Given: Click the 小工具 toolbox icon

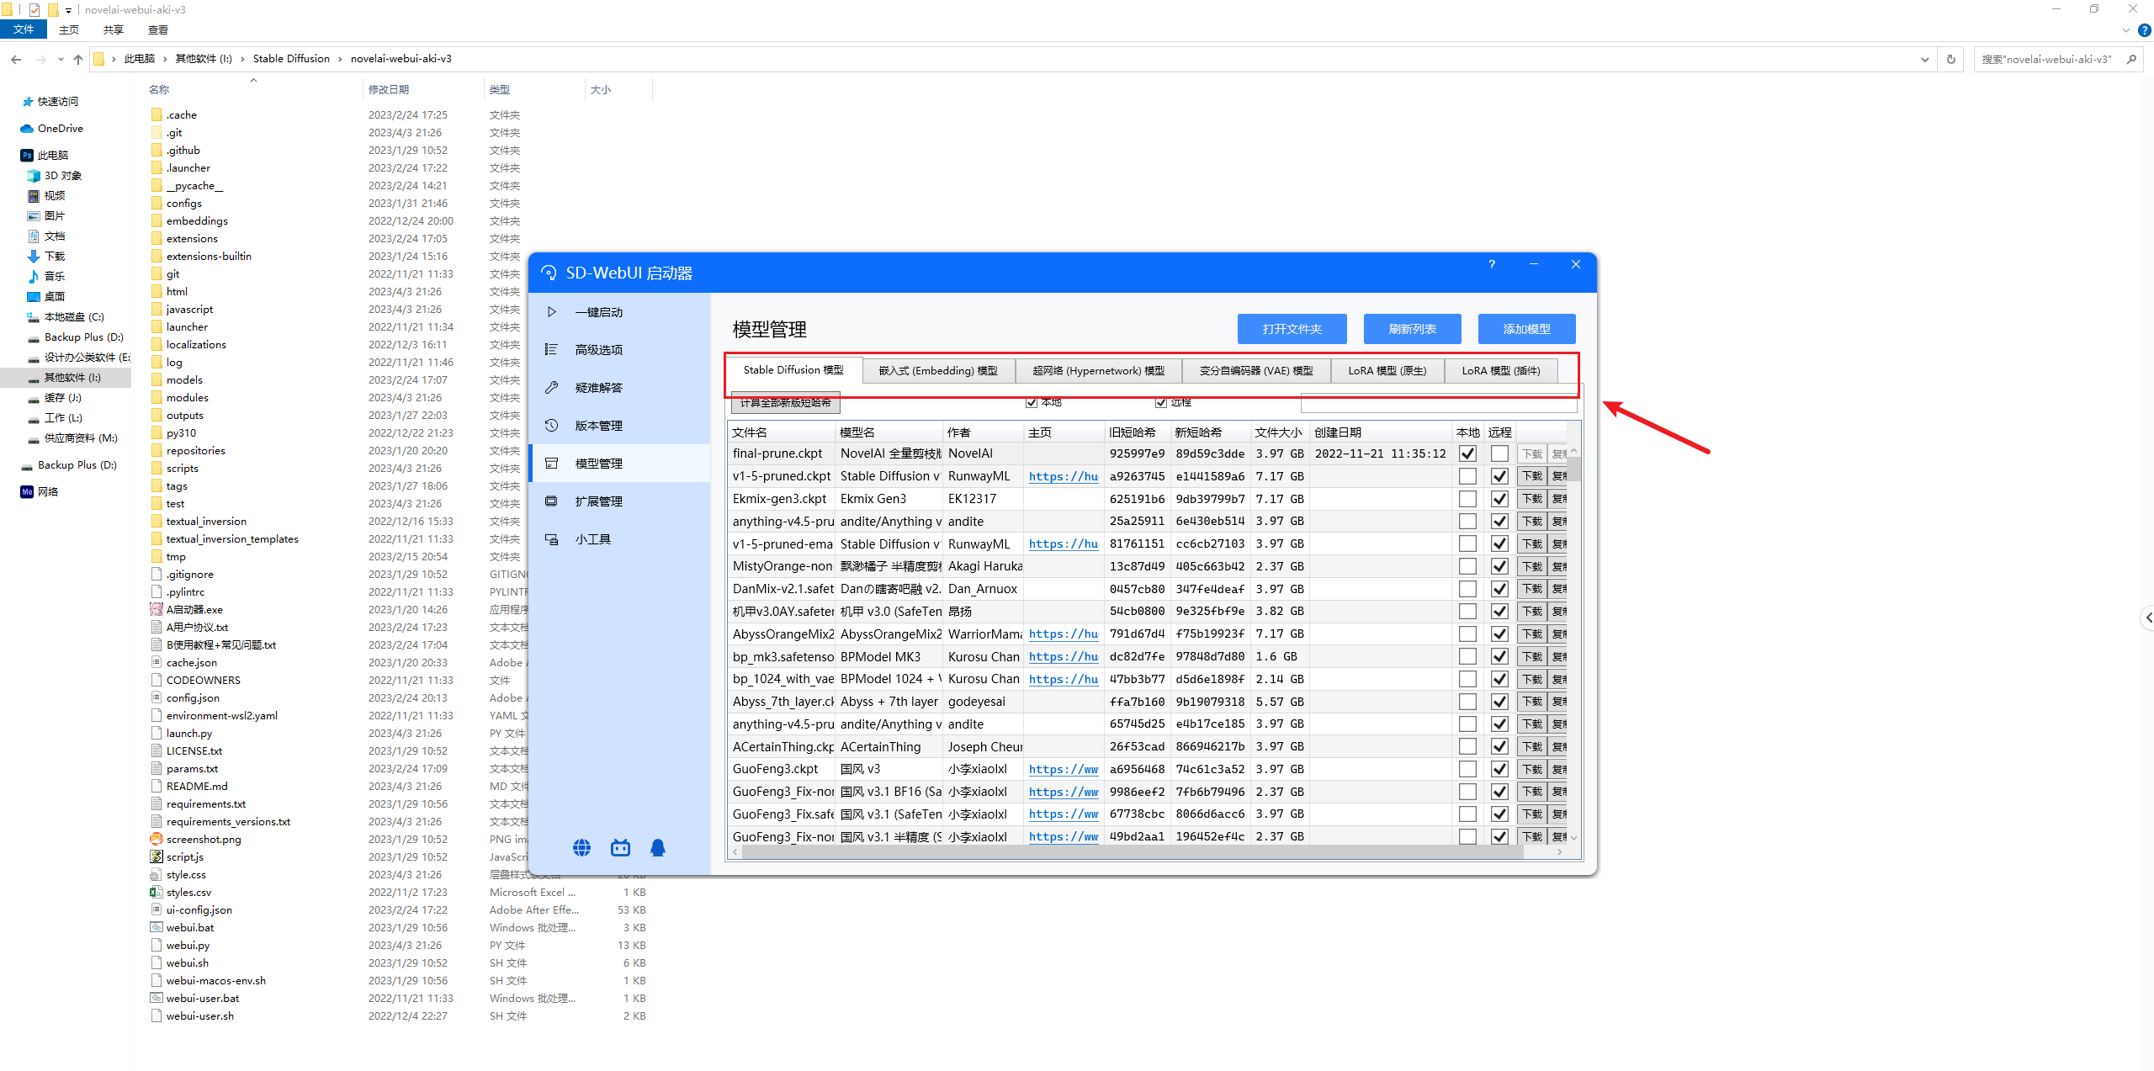Looking at the screenshot, I should click(552, 539).
